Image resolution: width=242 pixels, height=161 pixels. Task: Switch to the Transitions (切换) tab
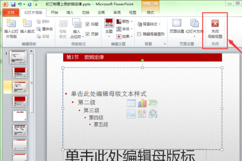click(86, 12)
